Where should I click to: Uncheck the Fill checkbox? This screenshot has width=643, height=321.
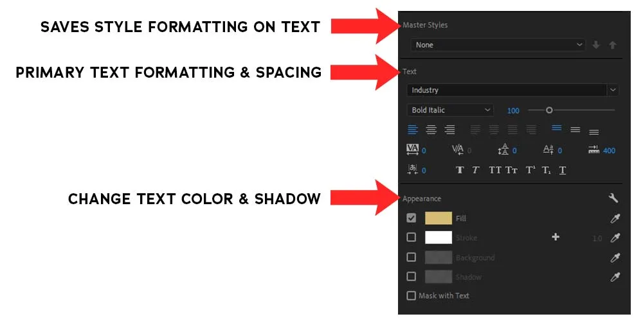(412, 218)
